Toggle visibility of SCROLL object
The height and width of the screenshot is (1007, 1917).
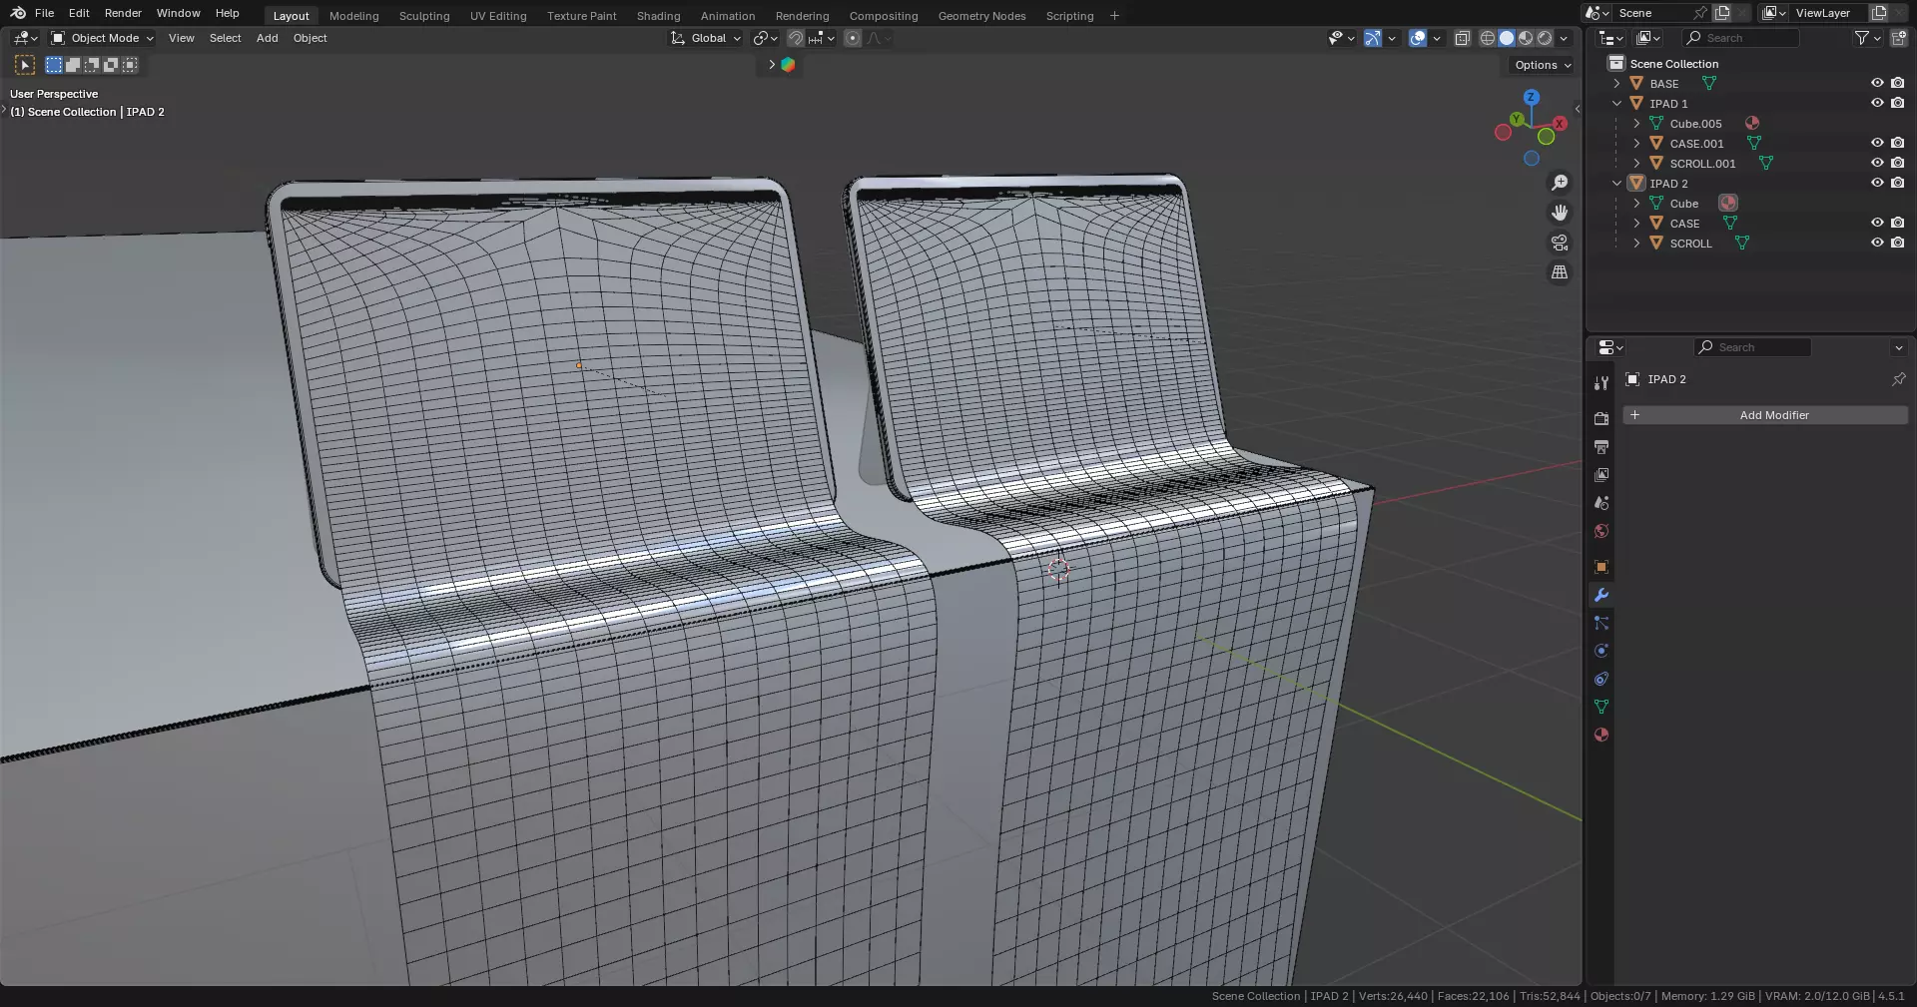coord(1877,243)
